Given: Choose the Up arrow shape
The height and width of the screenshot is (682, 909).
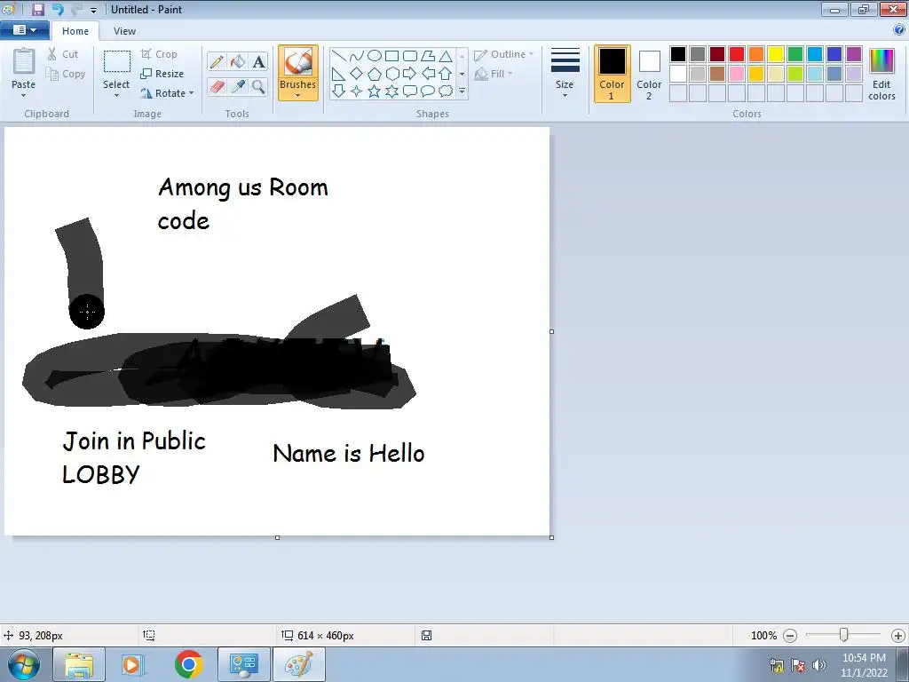Looking at the screenshot, I should (446, 74).
